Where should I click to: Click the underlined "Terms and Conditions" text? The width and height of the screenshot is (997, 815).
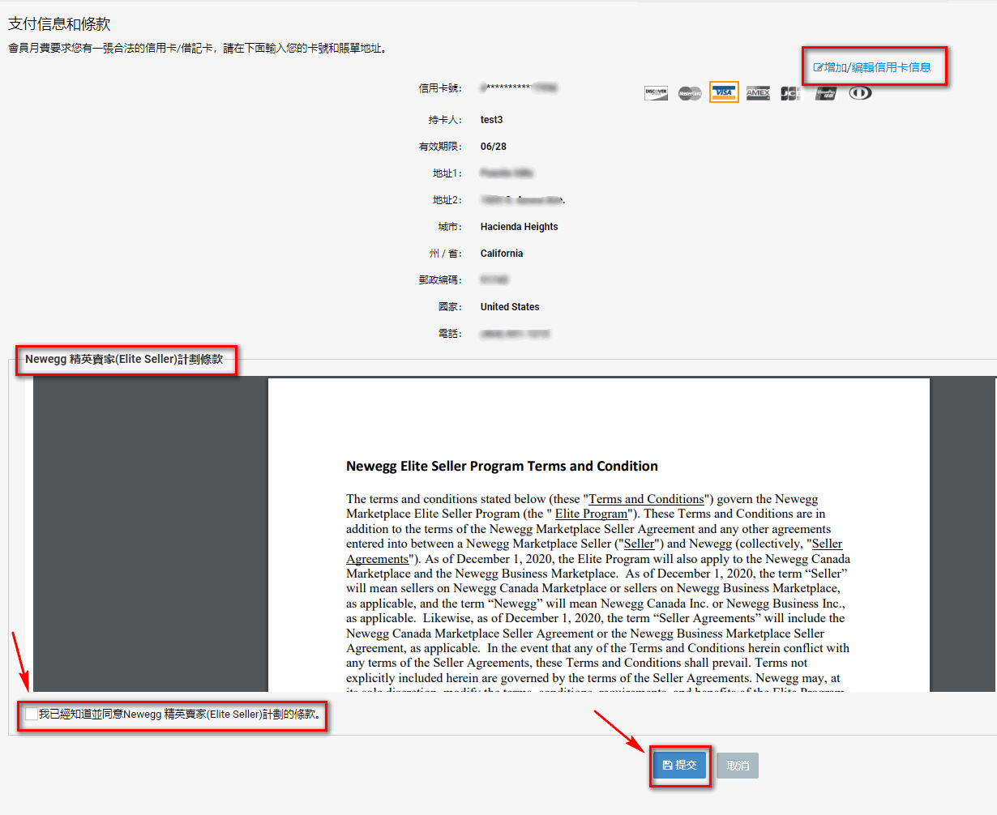point(646,499)
